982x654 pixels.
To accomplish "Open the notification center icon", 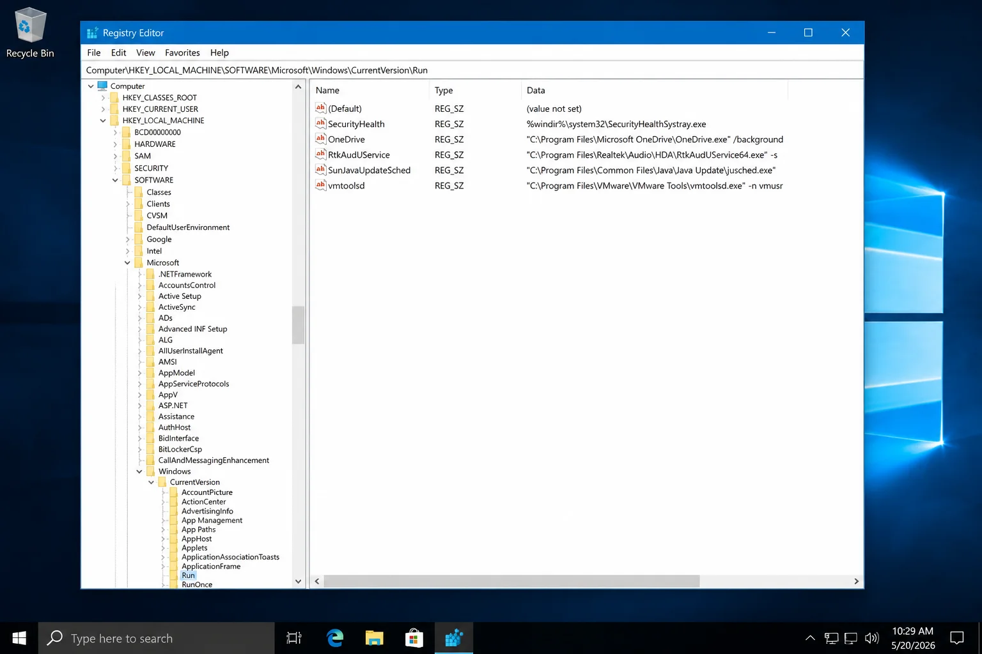I will [956, 638].
